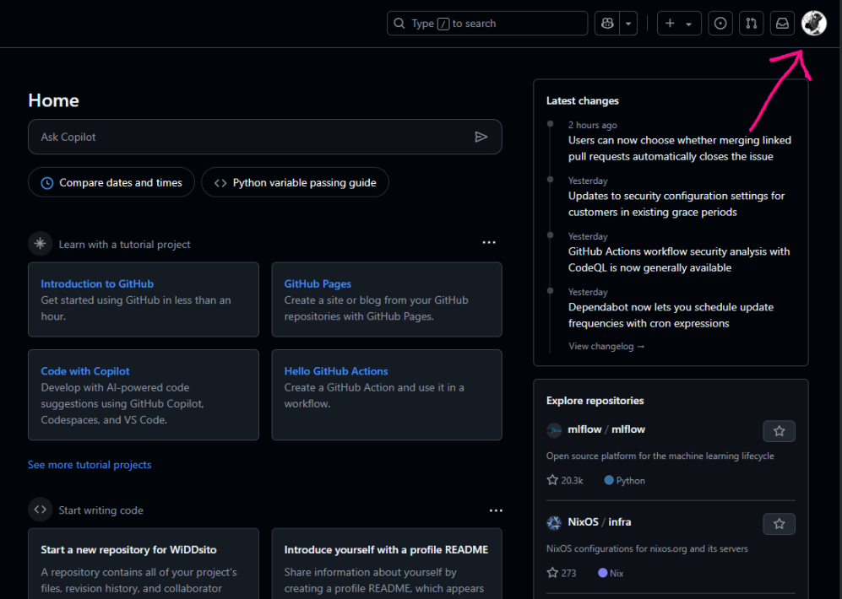
Task: Click See more tutorial projects link
Action: coord(90,465)
